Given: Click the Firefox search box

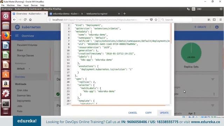Looking at the screenshot, I should click(x=176, y=20).
